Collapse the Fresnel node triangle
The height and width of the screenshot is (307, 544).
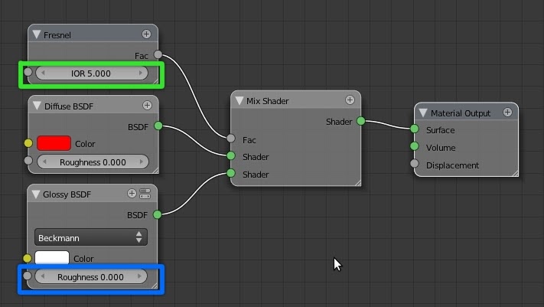pyautogui.click(x=37, y=34)
